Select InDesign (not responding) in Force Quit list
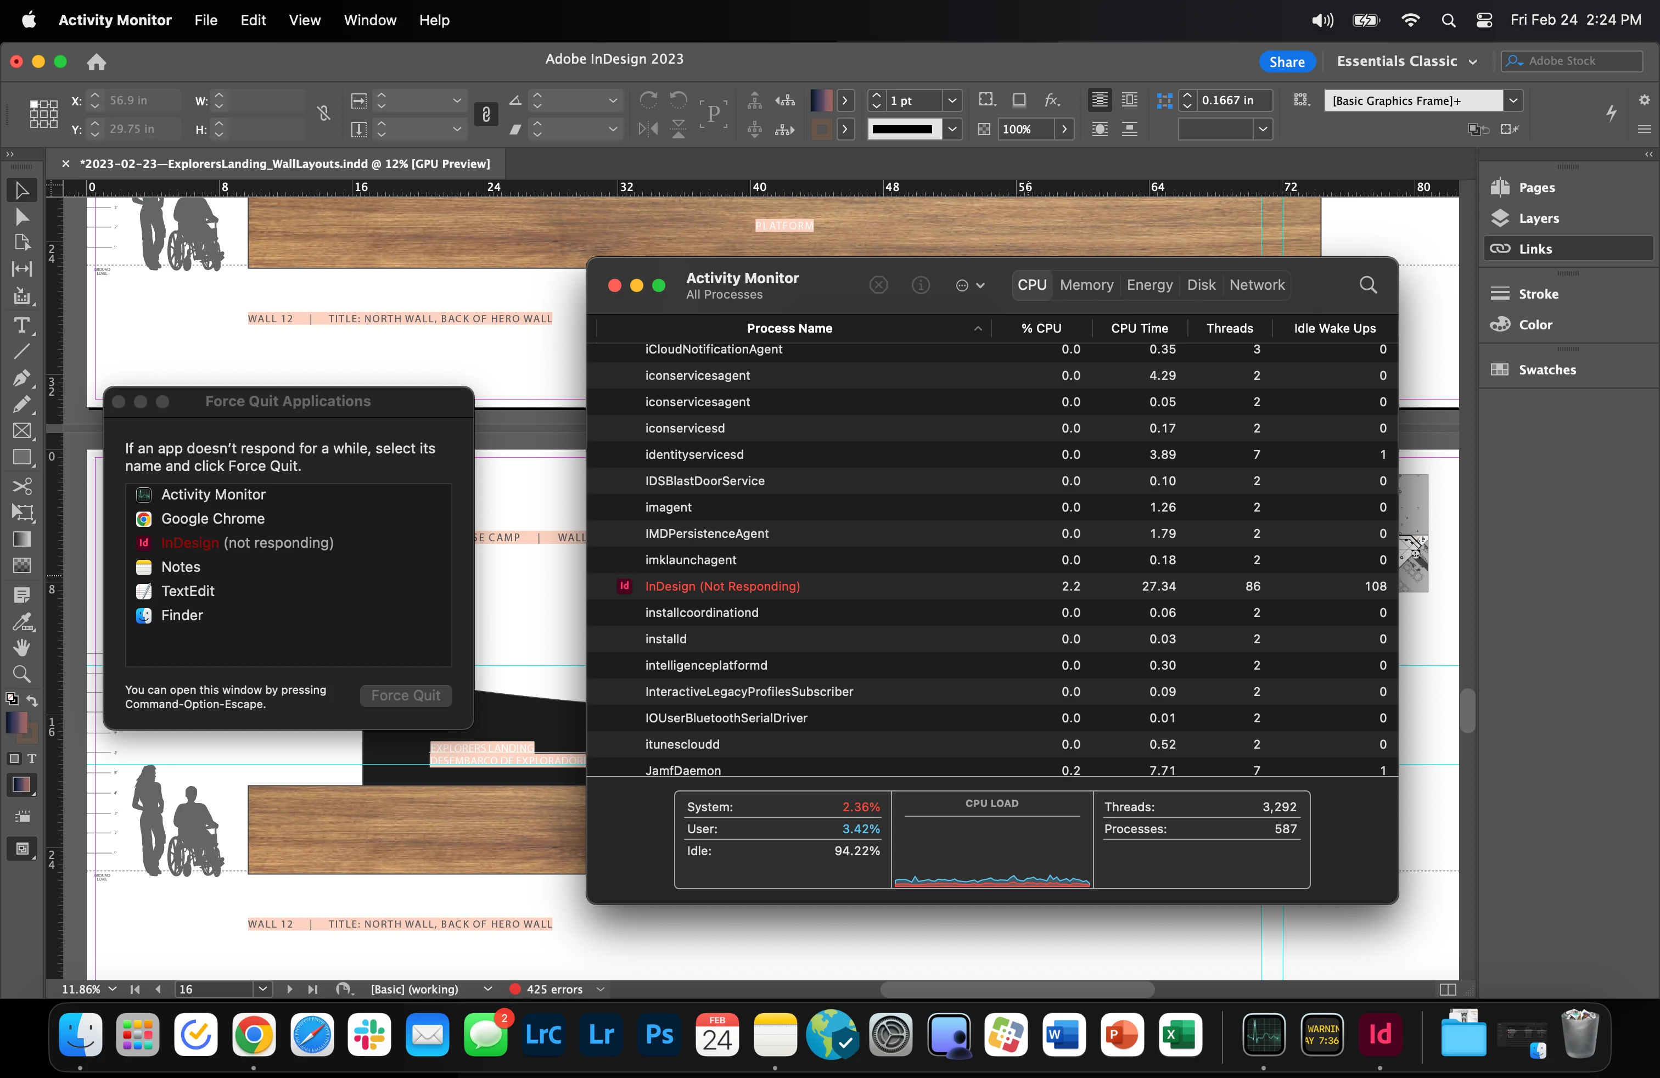The width and height of the screenshot is (1660, 1078). coord(247,542)
